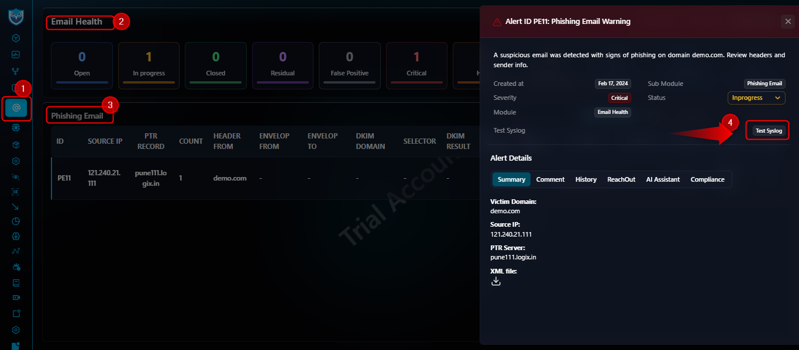Open the activity monitor chart sidebar icon
This screenshot has width=799, height=350.
(x=16, y=54)
